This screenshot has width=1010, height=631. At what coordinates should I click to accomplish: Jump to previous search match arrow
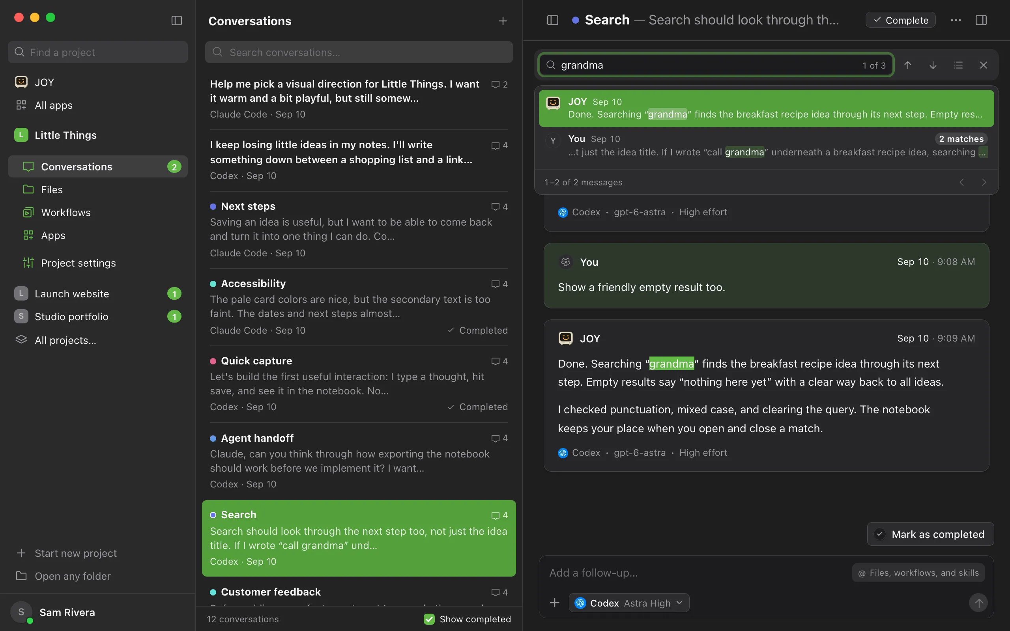[908, 65]
